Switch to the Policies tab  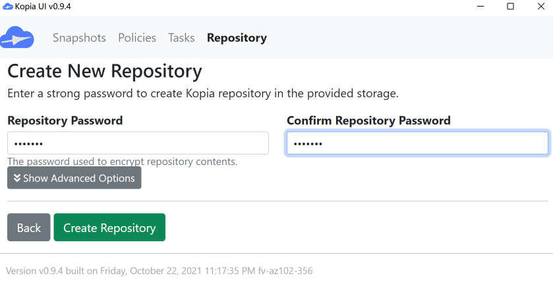click(x=137, y=37)
